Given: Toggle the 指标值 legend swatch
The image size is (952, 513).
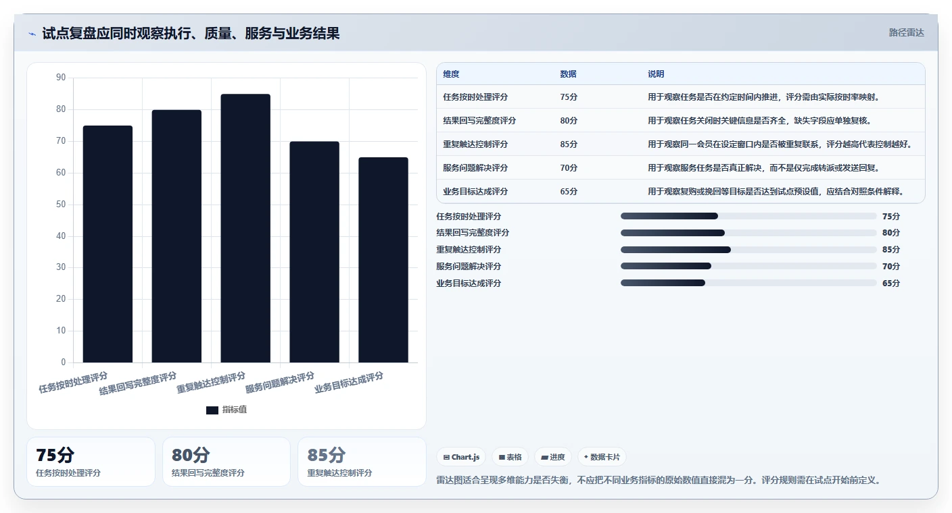Looking at the screenshot, I should pyautogui.click(x=212, y=410).
